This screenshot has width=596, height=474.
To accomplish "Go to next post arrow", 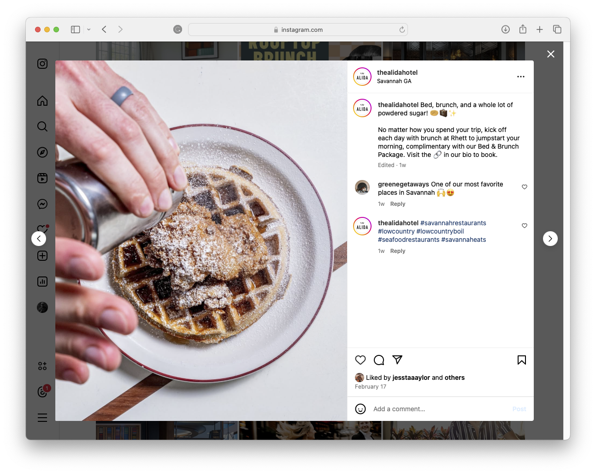I will pos(550,239).
